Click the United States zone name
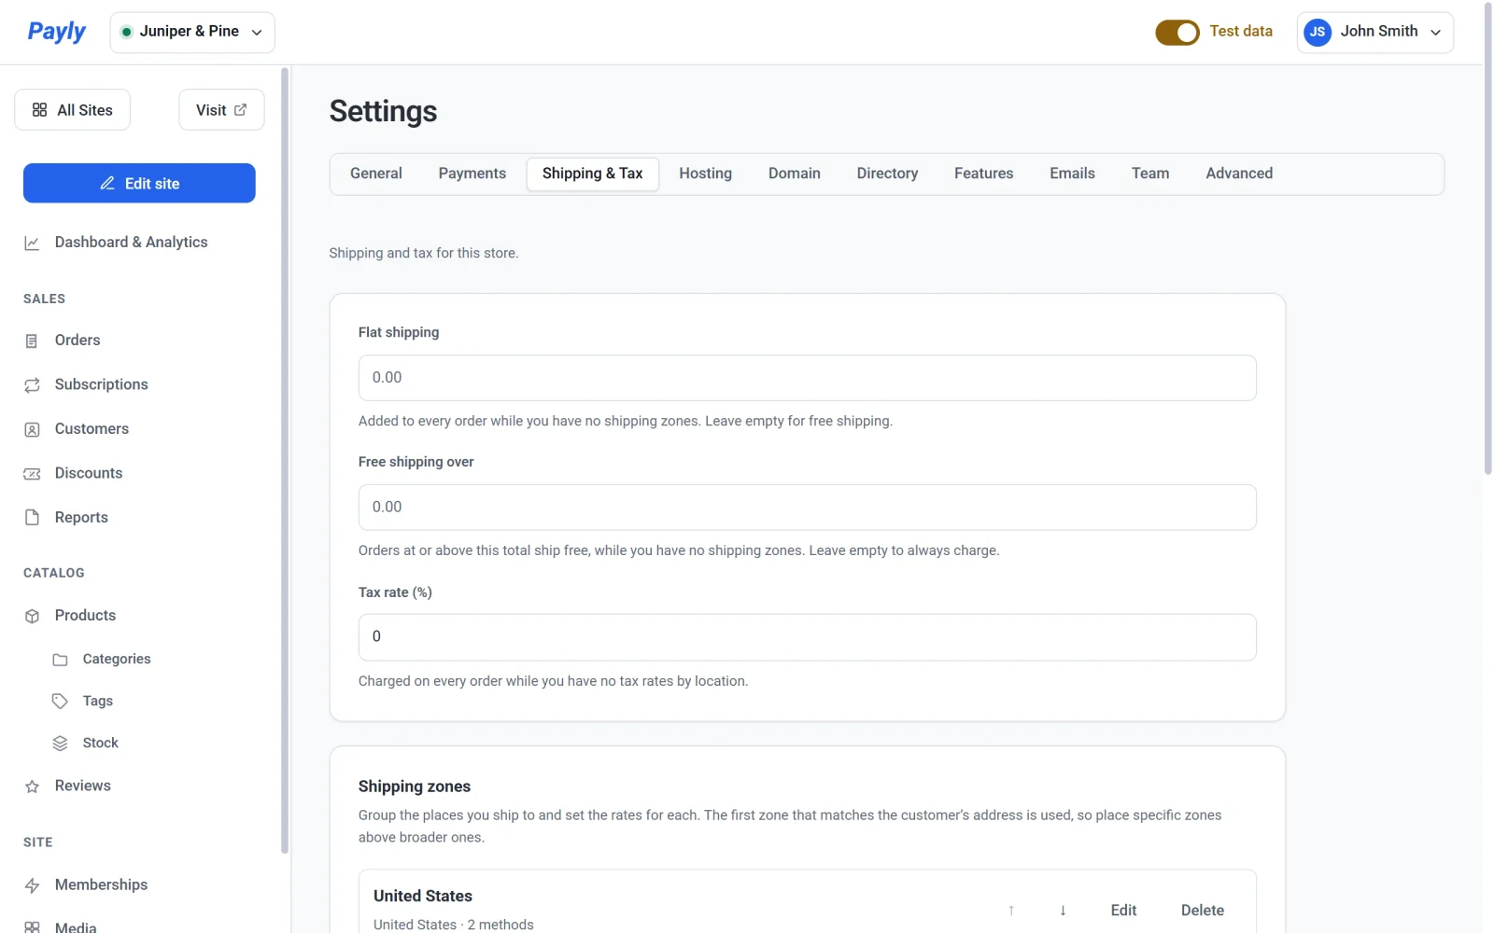Viewport: 1494px width, 933px height. [x=423, y=896]
